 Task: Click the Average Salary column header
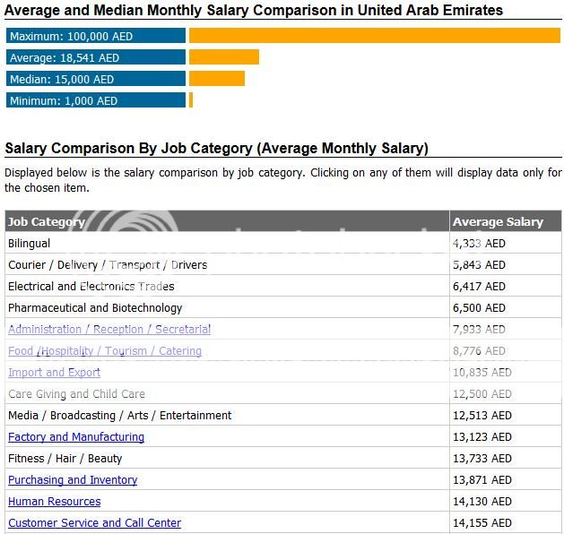point(498,222)
